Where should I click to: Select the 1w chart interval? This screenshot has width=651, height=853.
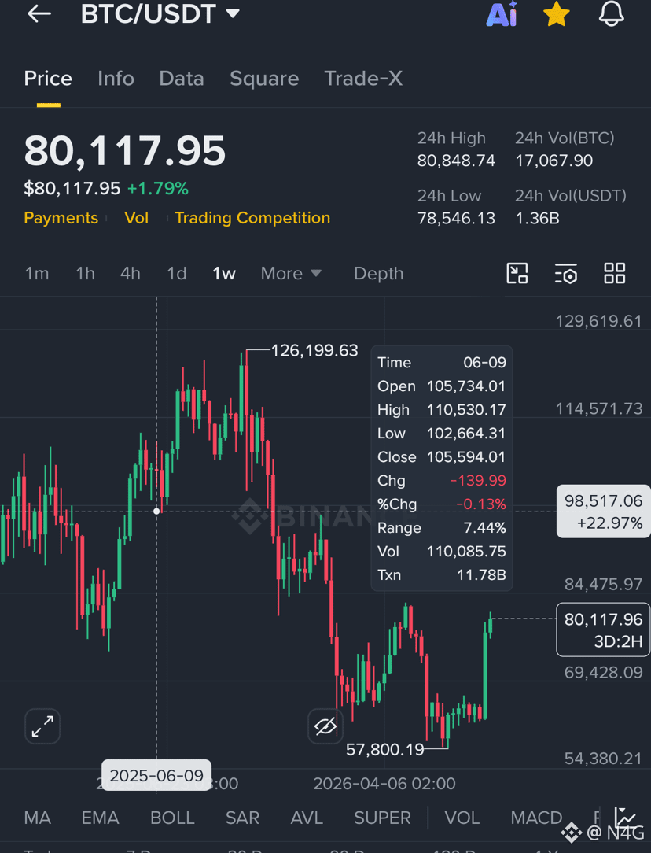pyautogui.click(x=224, y=273)
